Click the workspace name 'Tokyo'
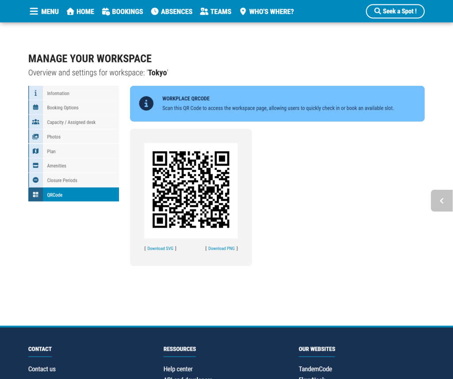Screen dimensions: 453x379 pyautogui.click(x=157, y=73)
